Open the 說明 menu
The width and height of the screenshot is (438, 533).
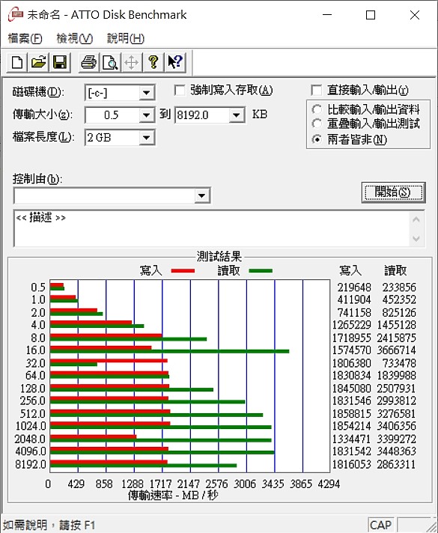click(126, 38)
